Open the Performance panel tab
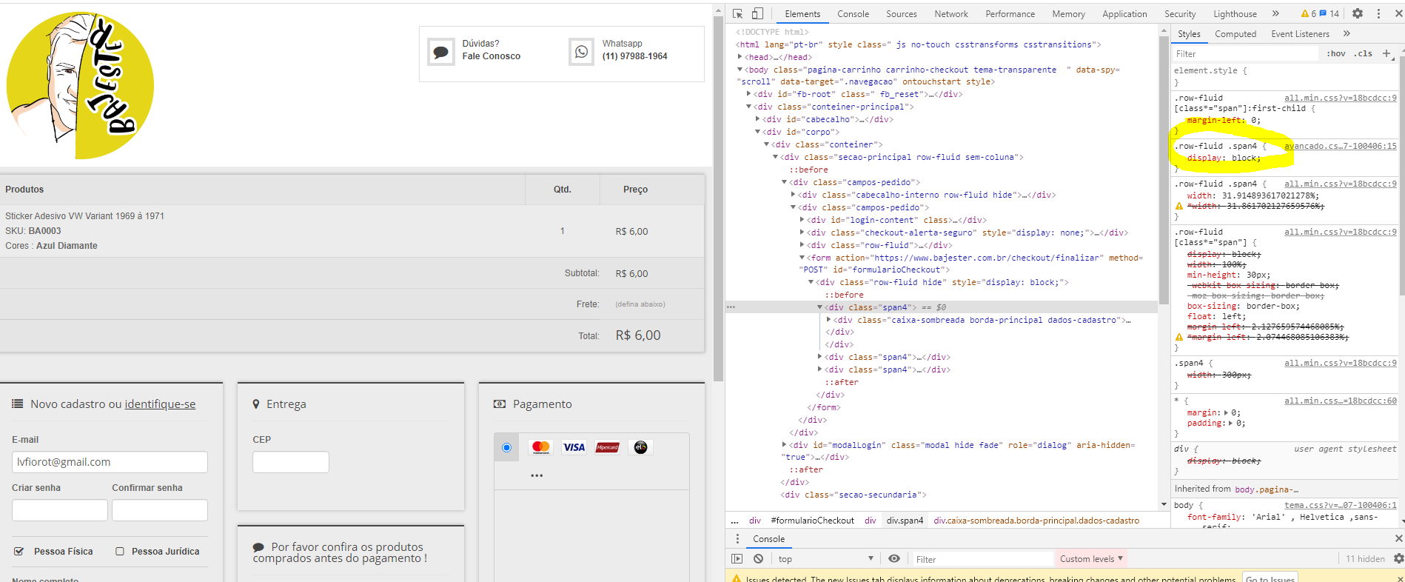This screenshot has height=582, width=1405. pos(1010,13)
